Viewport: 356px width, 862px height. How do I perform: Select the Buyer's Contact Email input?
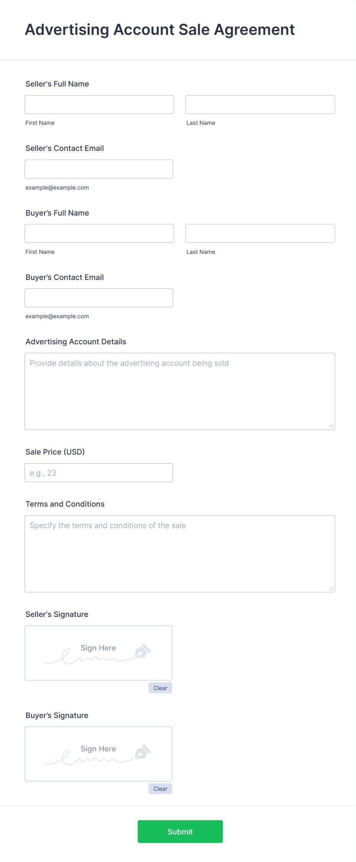tap(99, 298)
